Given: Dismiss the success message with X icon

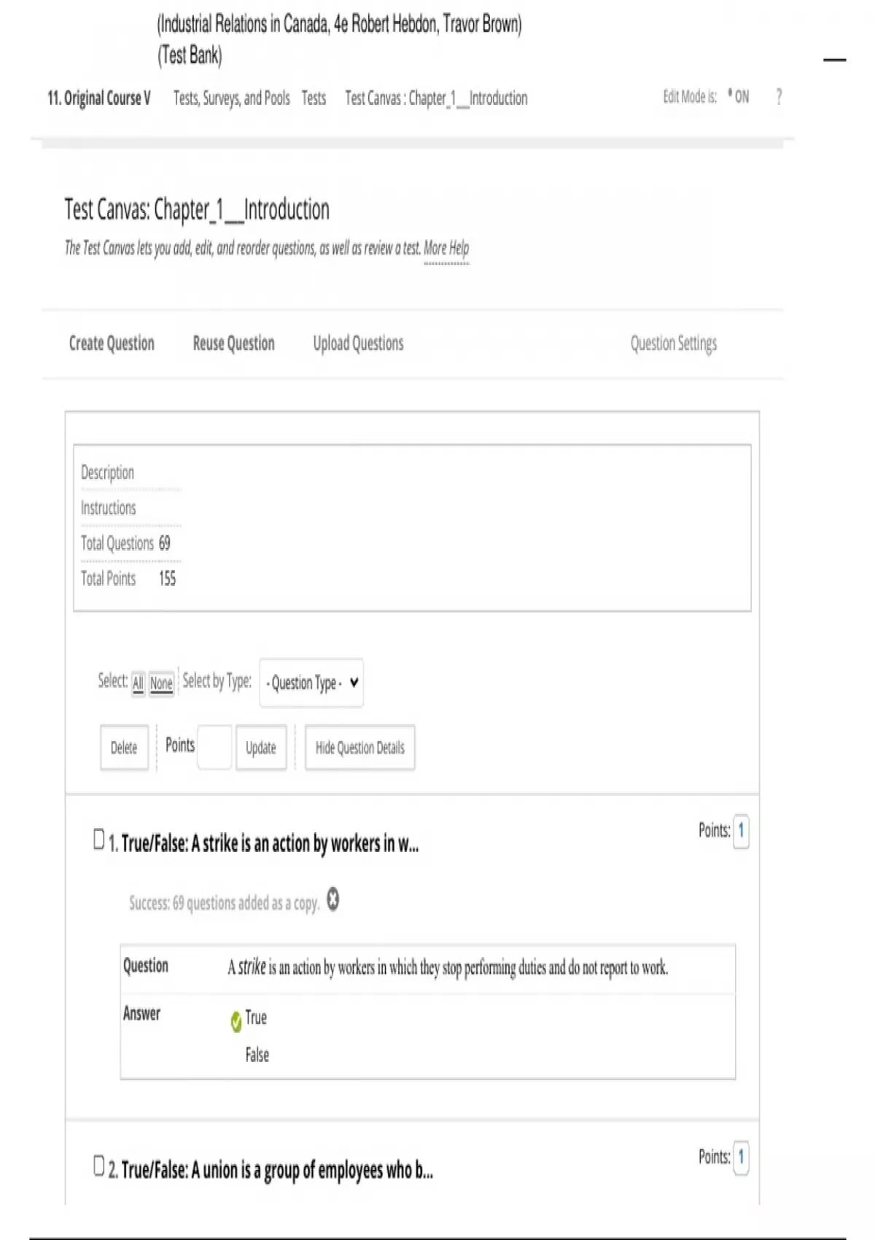Looking at the screenshot, I should click(332, 899).
